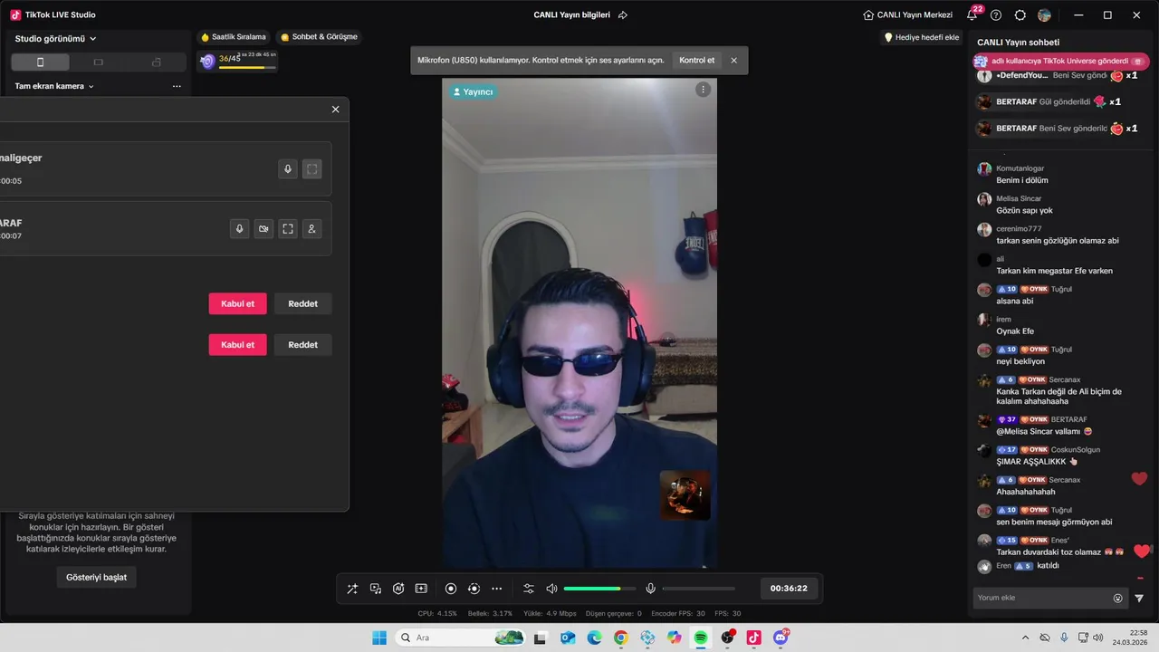Open the settings gear in title bar
This screenshot has height=652, width=1159.
(1020, 15)
